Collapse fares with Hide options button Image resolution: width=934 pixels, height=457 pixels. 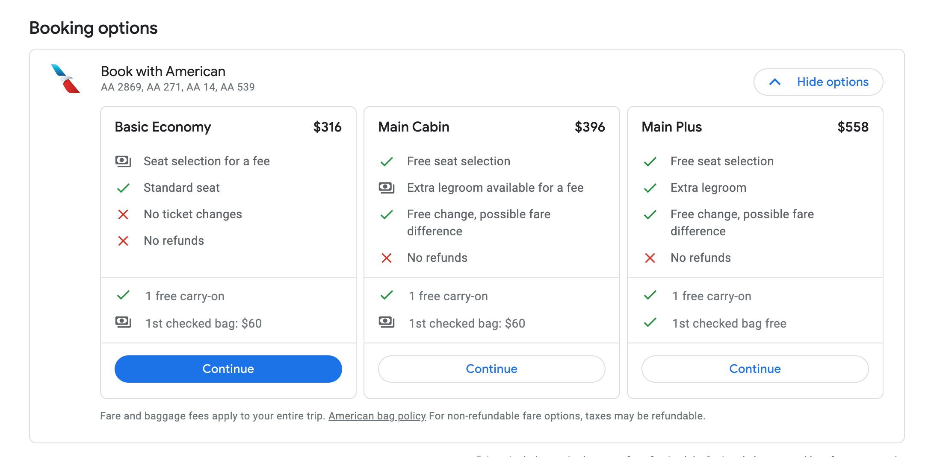tap(832, 82)
